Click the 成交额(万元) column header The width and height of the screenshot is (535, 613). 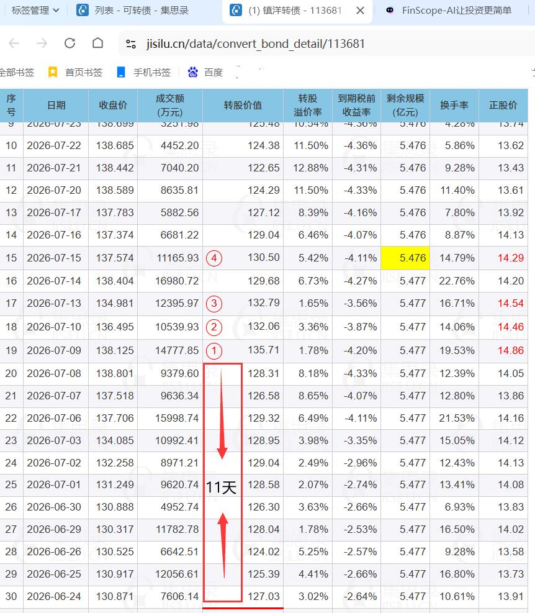click(x=170, y=105)
